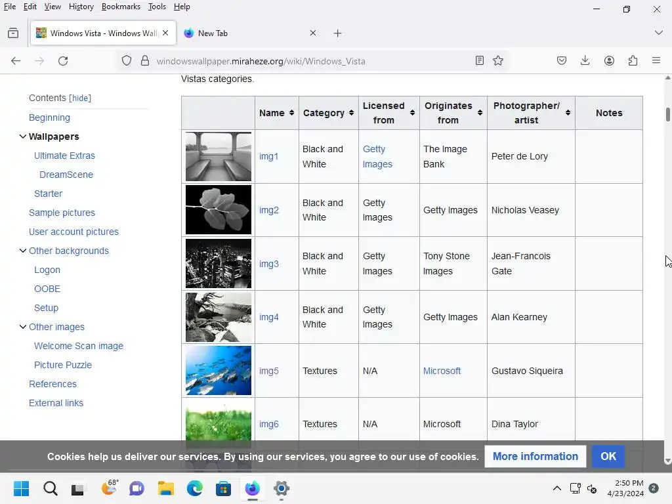Go back to the previous page

(16, 61)
